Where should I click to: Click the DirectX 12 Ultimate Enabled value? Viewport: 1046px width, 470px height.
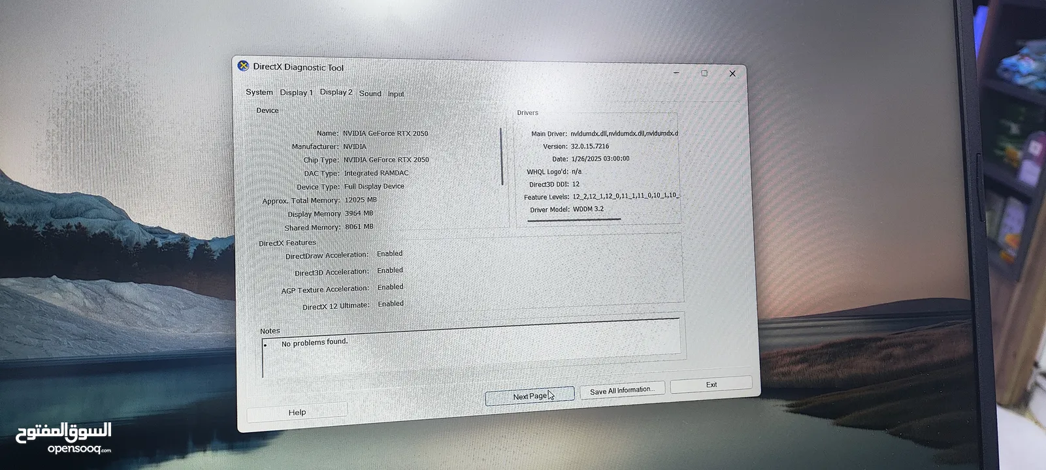[x=391, y=304]
